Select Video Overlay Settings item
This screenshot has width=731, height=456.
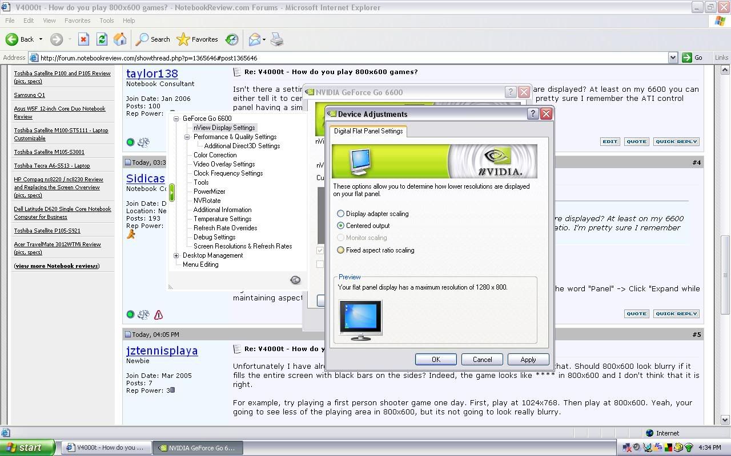[224, 164]
